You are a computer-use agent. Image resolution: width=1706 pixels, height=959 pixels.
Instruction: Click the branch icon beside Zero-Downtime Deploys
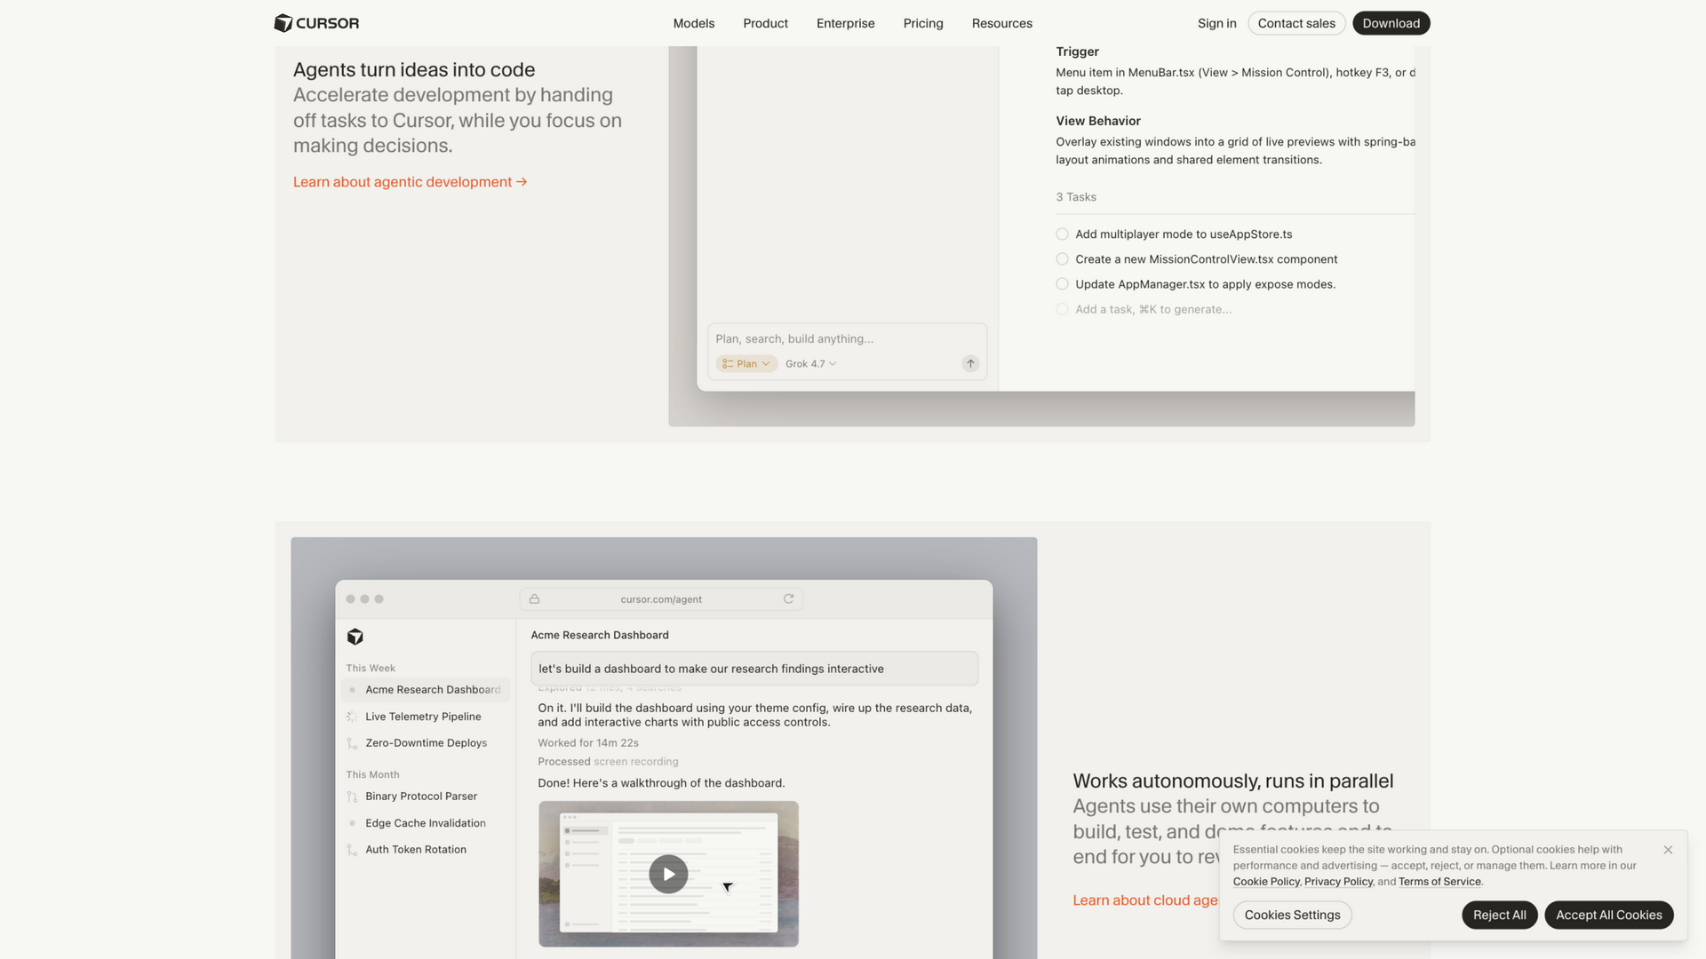tap(352, 743)
